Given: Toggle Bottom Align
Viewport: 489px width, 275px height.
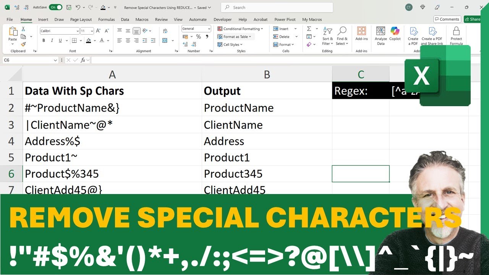Looking at the screenshot, I should (136, 31).
